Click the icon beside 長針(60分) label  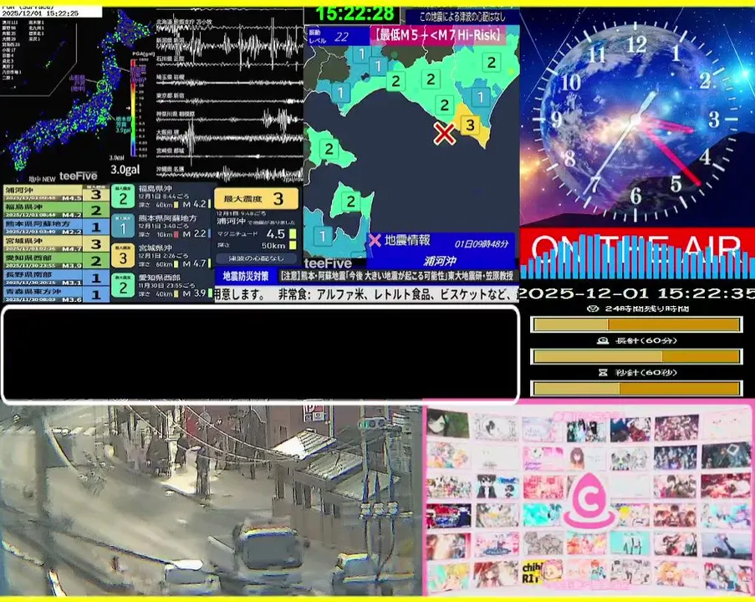pyautogui.click(x=602, y=340)
